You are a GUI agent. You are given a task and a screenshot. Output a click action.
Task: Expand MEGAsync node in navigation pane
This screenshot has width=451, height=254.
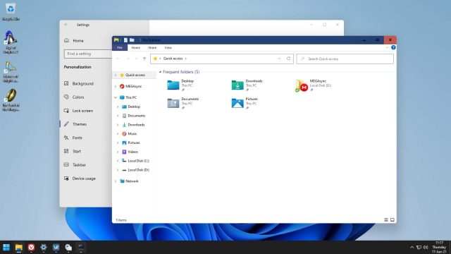[116, 86]
